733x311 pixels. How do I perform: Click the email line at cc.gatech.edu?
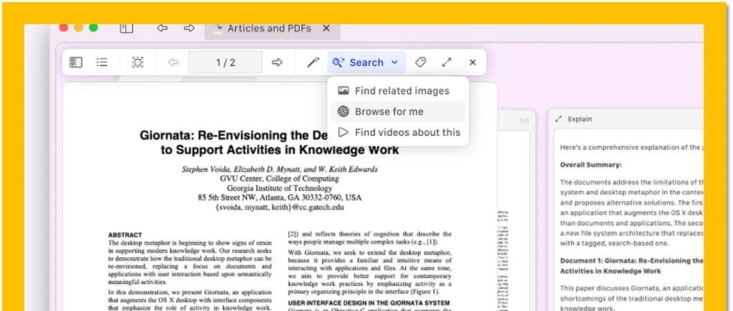[x=280, y=208]
